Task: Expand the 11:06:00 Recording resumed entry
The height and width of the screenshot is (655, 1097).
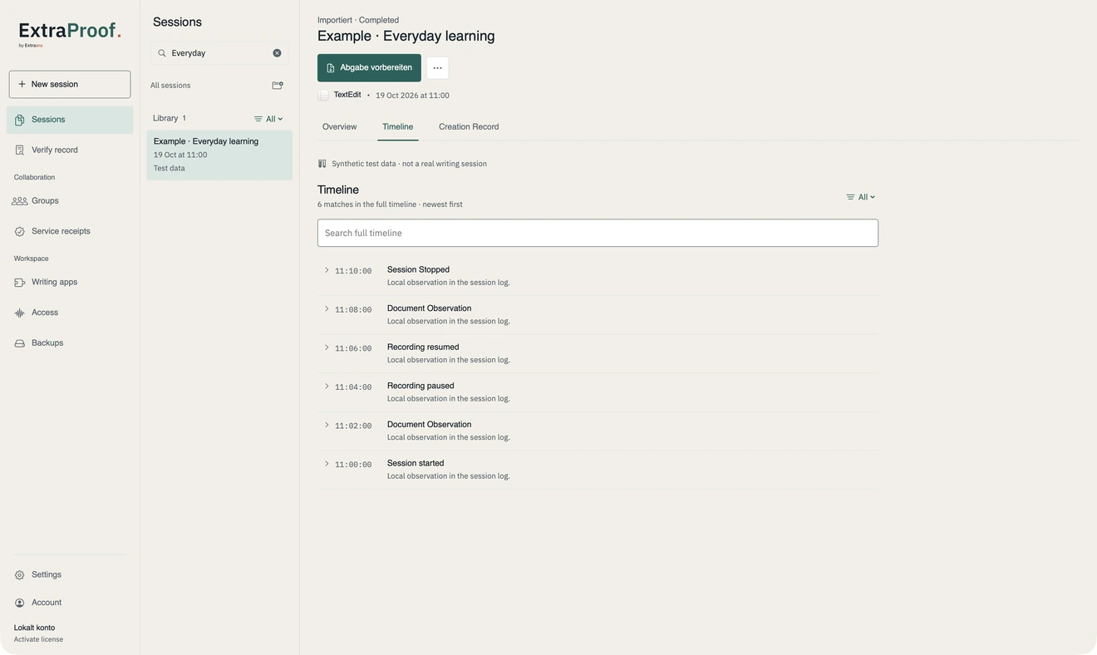Action: [327, 347]
